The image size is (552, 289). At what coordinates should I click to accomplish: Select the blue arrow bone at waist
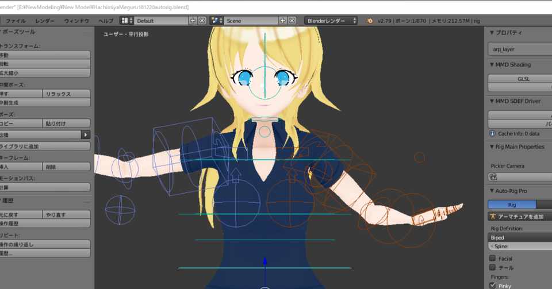point(264,261)
